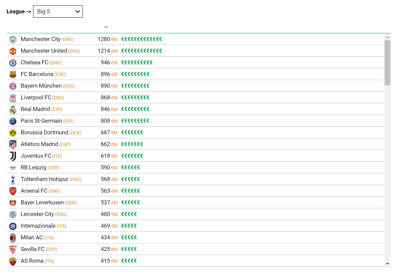Select the Manchester United team name
The image size is (397, 274).
click(x=44, y=51)
